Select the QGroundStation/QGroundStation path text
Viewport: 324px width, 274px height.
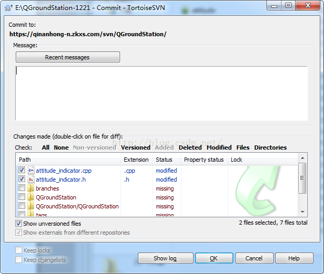pyautogui.click(x=77, y=206)
